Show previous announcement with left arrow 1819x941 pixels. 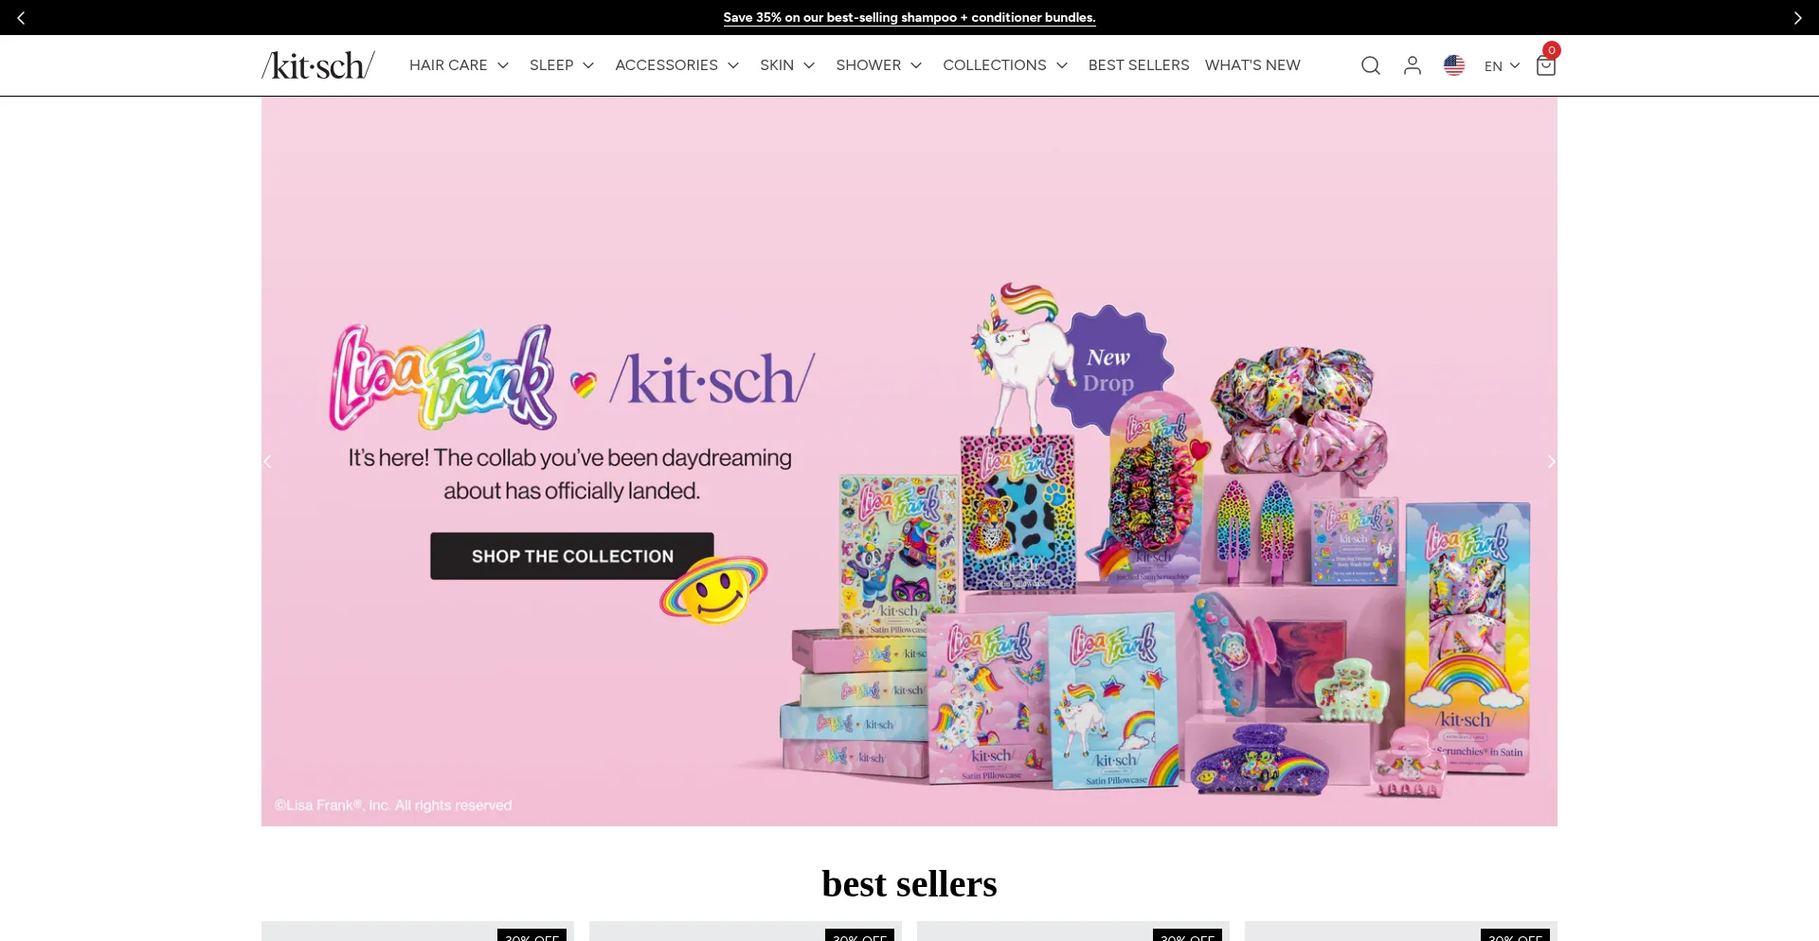point(21,18)
